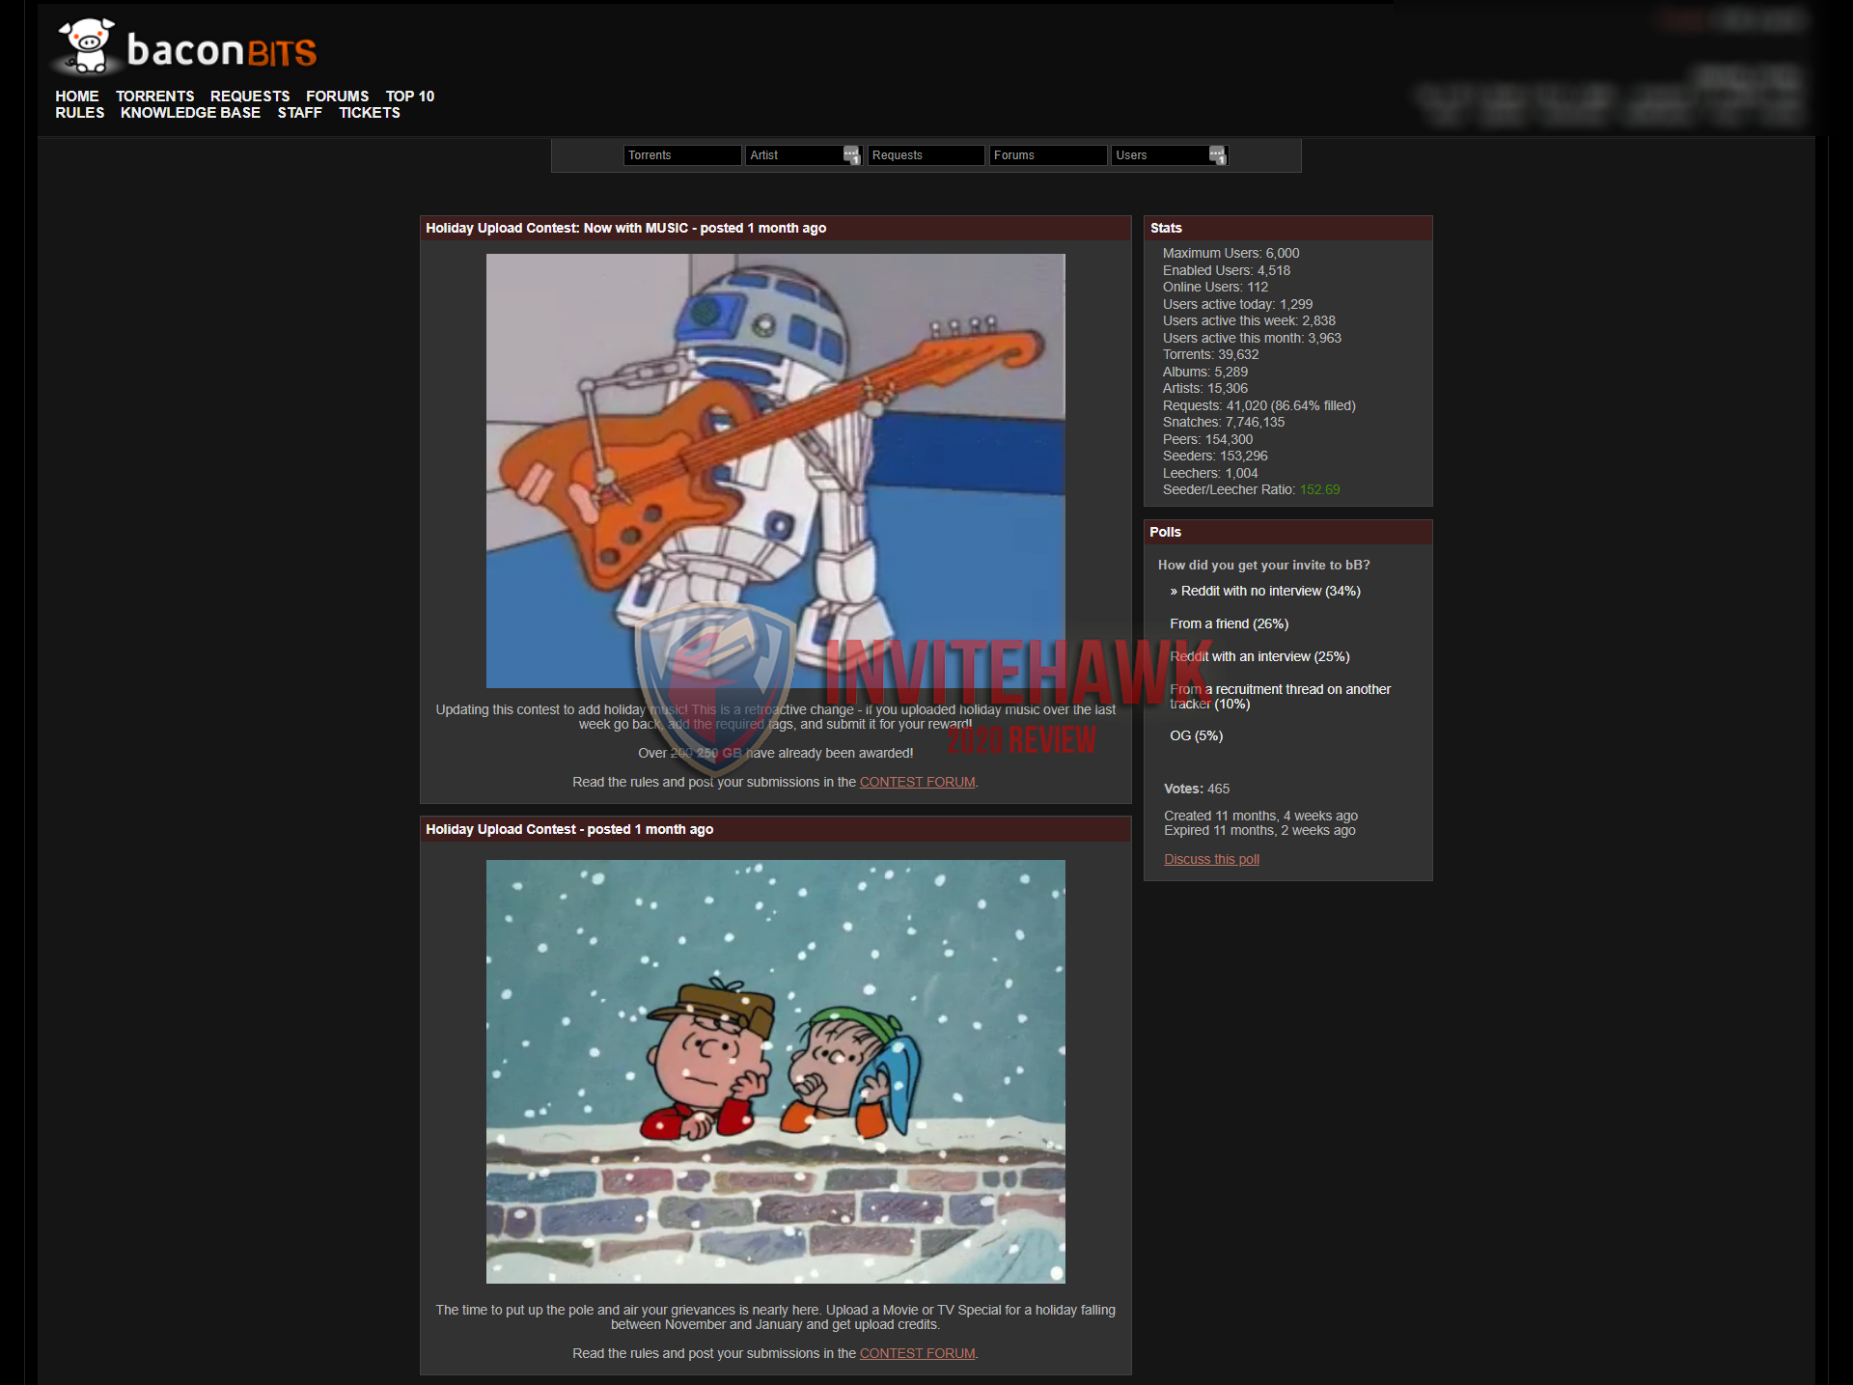Click the 'Requests: 41,020 (86.64% filled)' stat
This screenshot has width=1853, height=1385.
pos(1259,406)
